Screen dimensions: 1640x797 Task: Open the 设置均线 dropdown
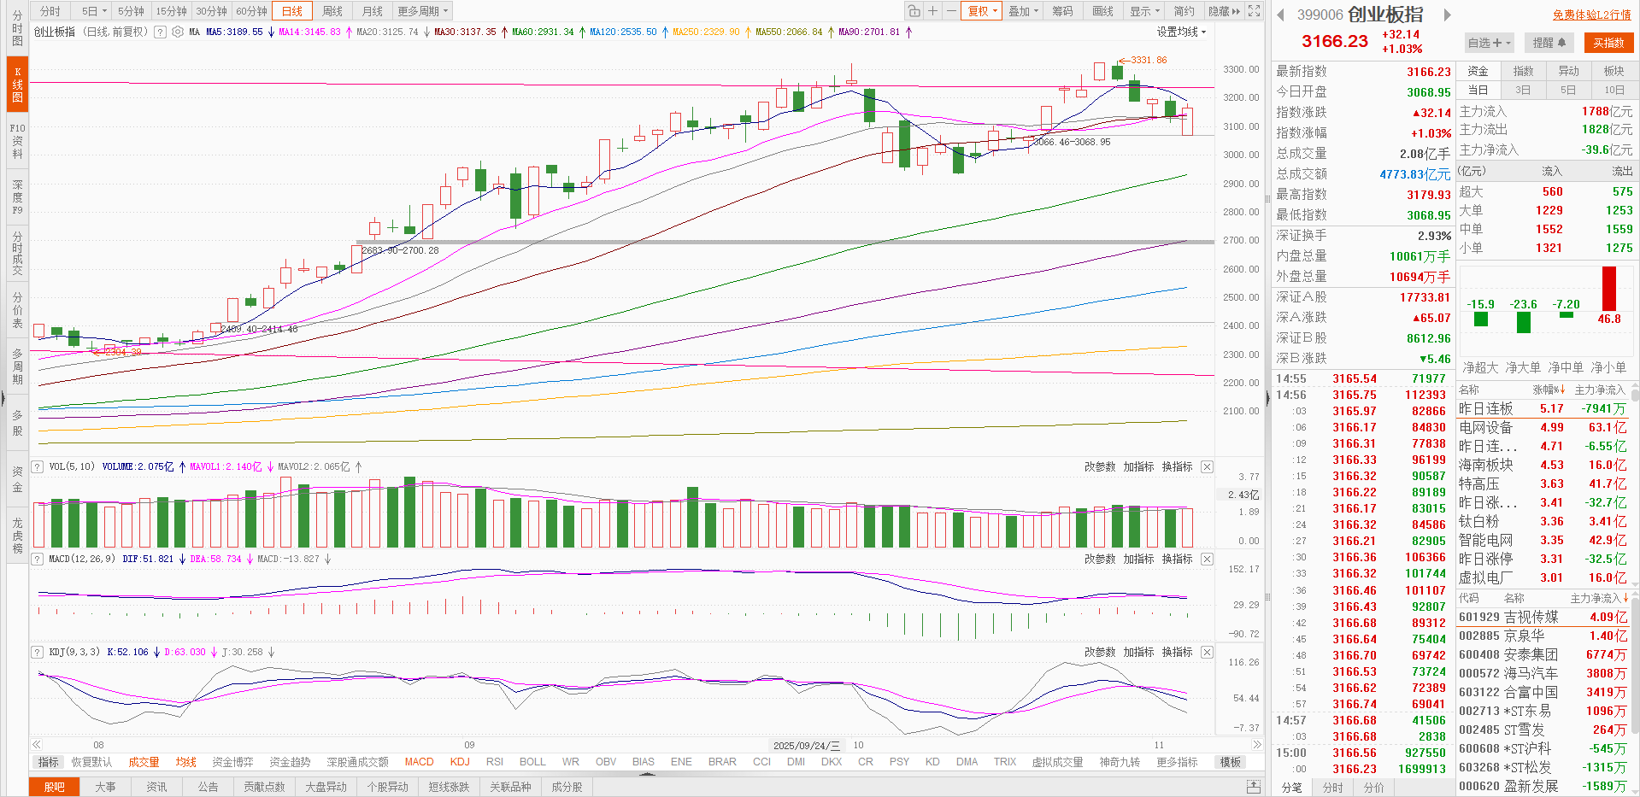tap(1181, 32)
